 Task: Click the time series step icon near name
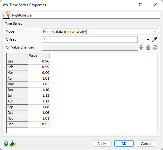point(6,15)
